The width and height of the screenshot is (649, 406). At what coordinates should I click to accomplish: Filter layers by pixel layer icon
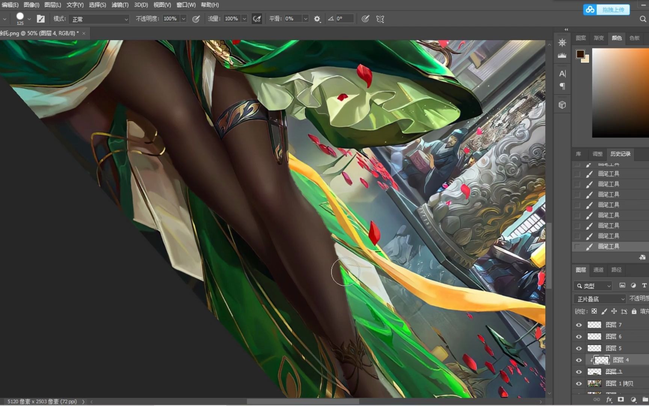click(622, 285)
